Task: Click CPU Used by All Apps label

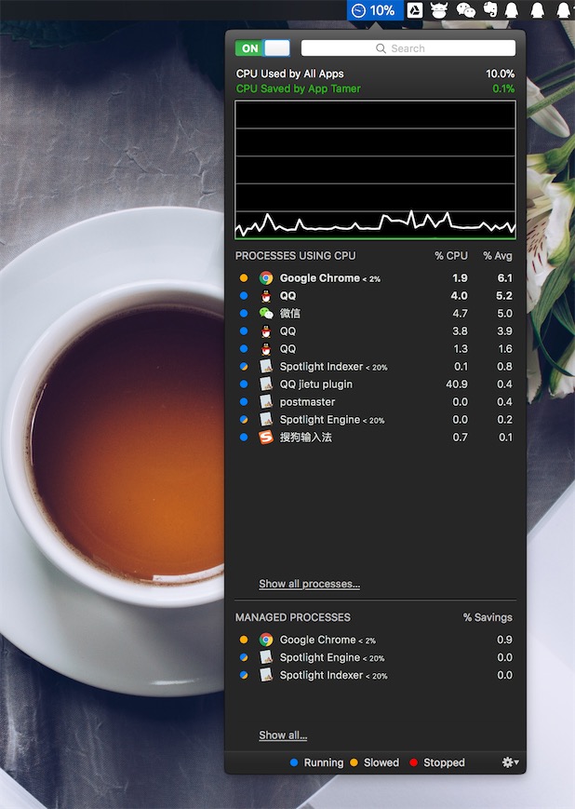Action: 289,74
